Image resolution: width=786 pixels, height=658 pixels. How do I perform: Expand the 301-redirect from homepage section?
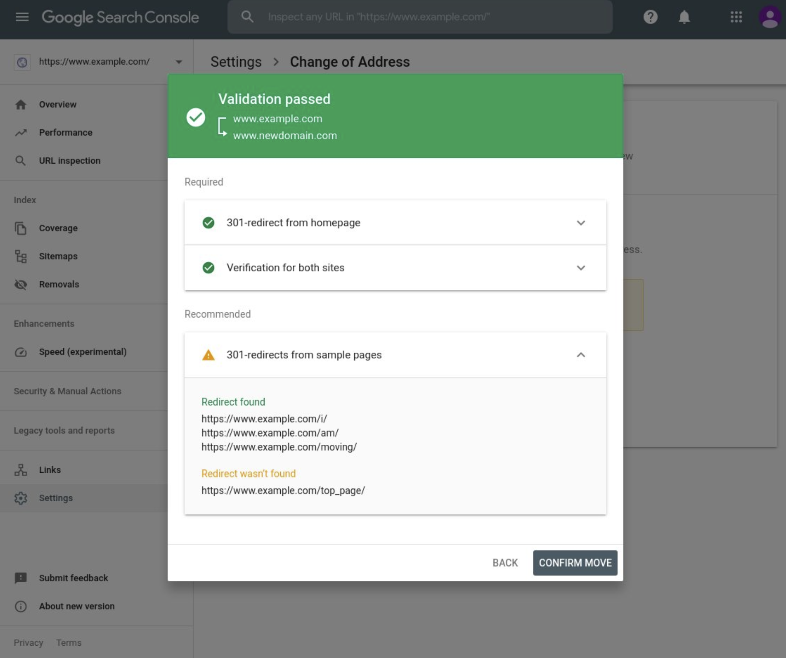581,223
